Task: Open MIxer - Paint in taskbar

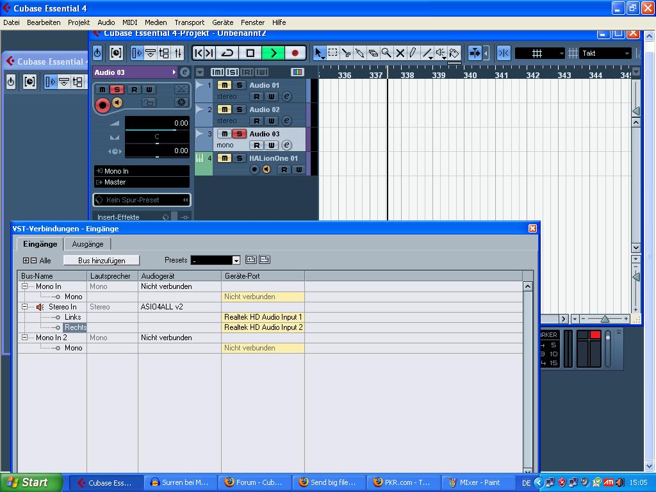Action: point(479,483)
